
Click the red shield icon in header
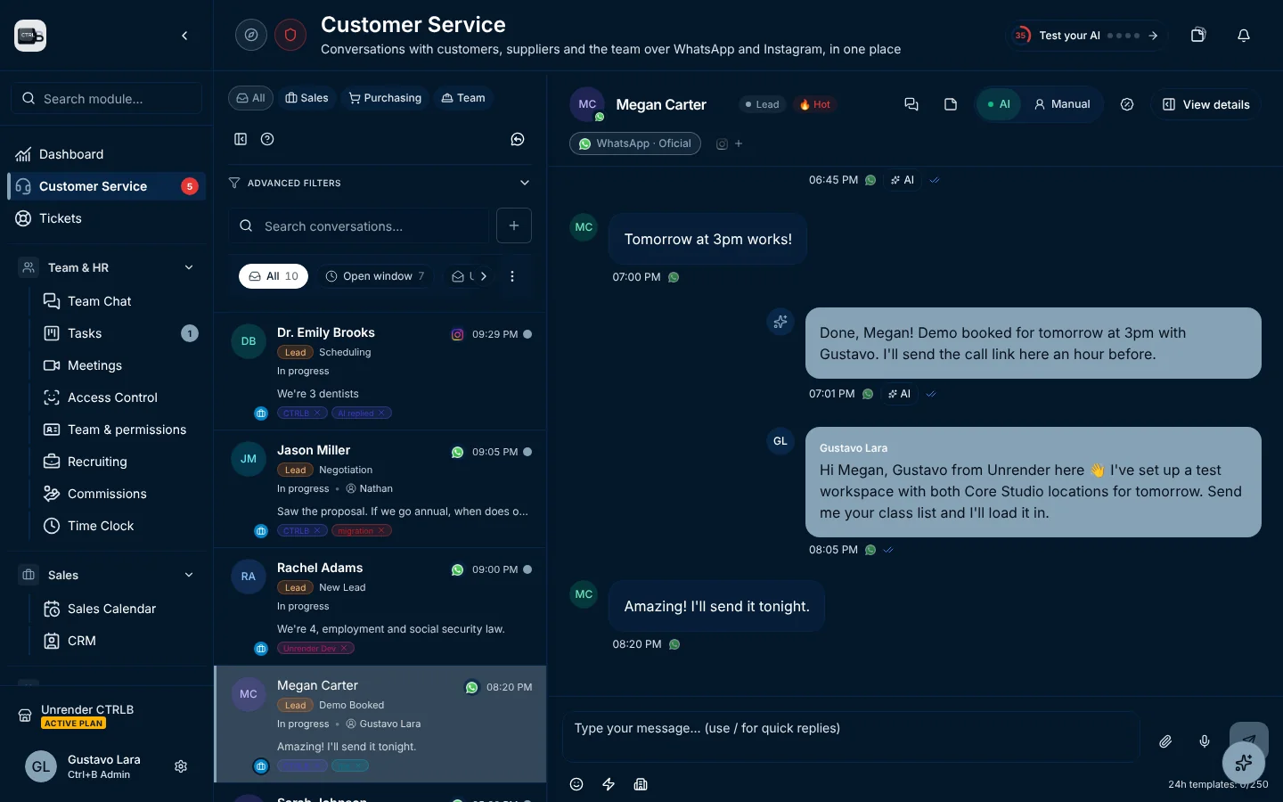290,35
